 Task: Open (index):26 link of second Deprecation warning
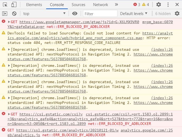click(x=162, y=65)
